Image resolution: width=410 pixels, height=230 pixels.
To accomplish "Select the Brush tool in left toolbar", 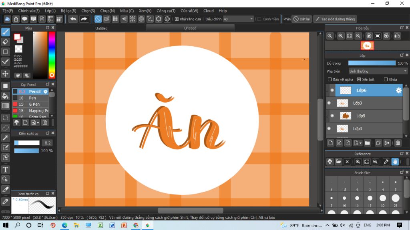I will (x=6, y=32).
